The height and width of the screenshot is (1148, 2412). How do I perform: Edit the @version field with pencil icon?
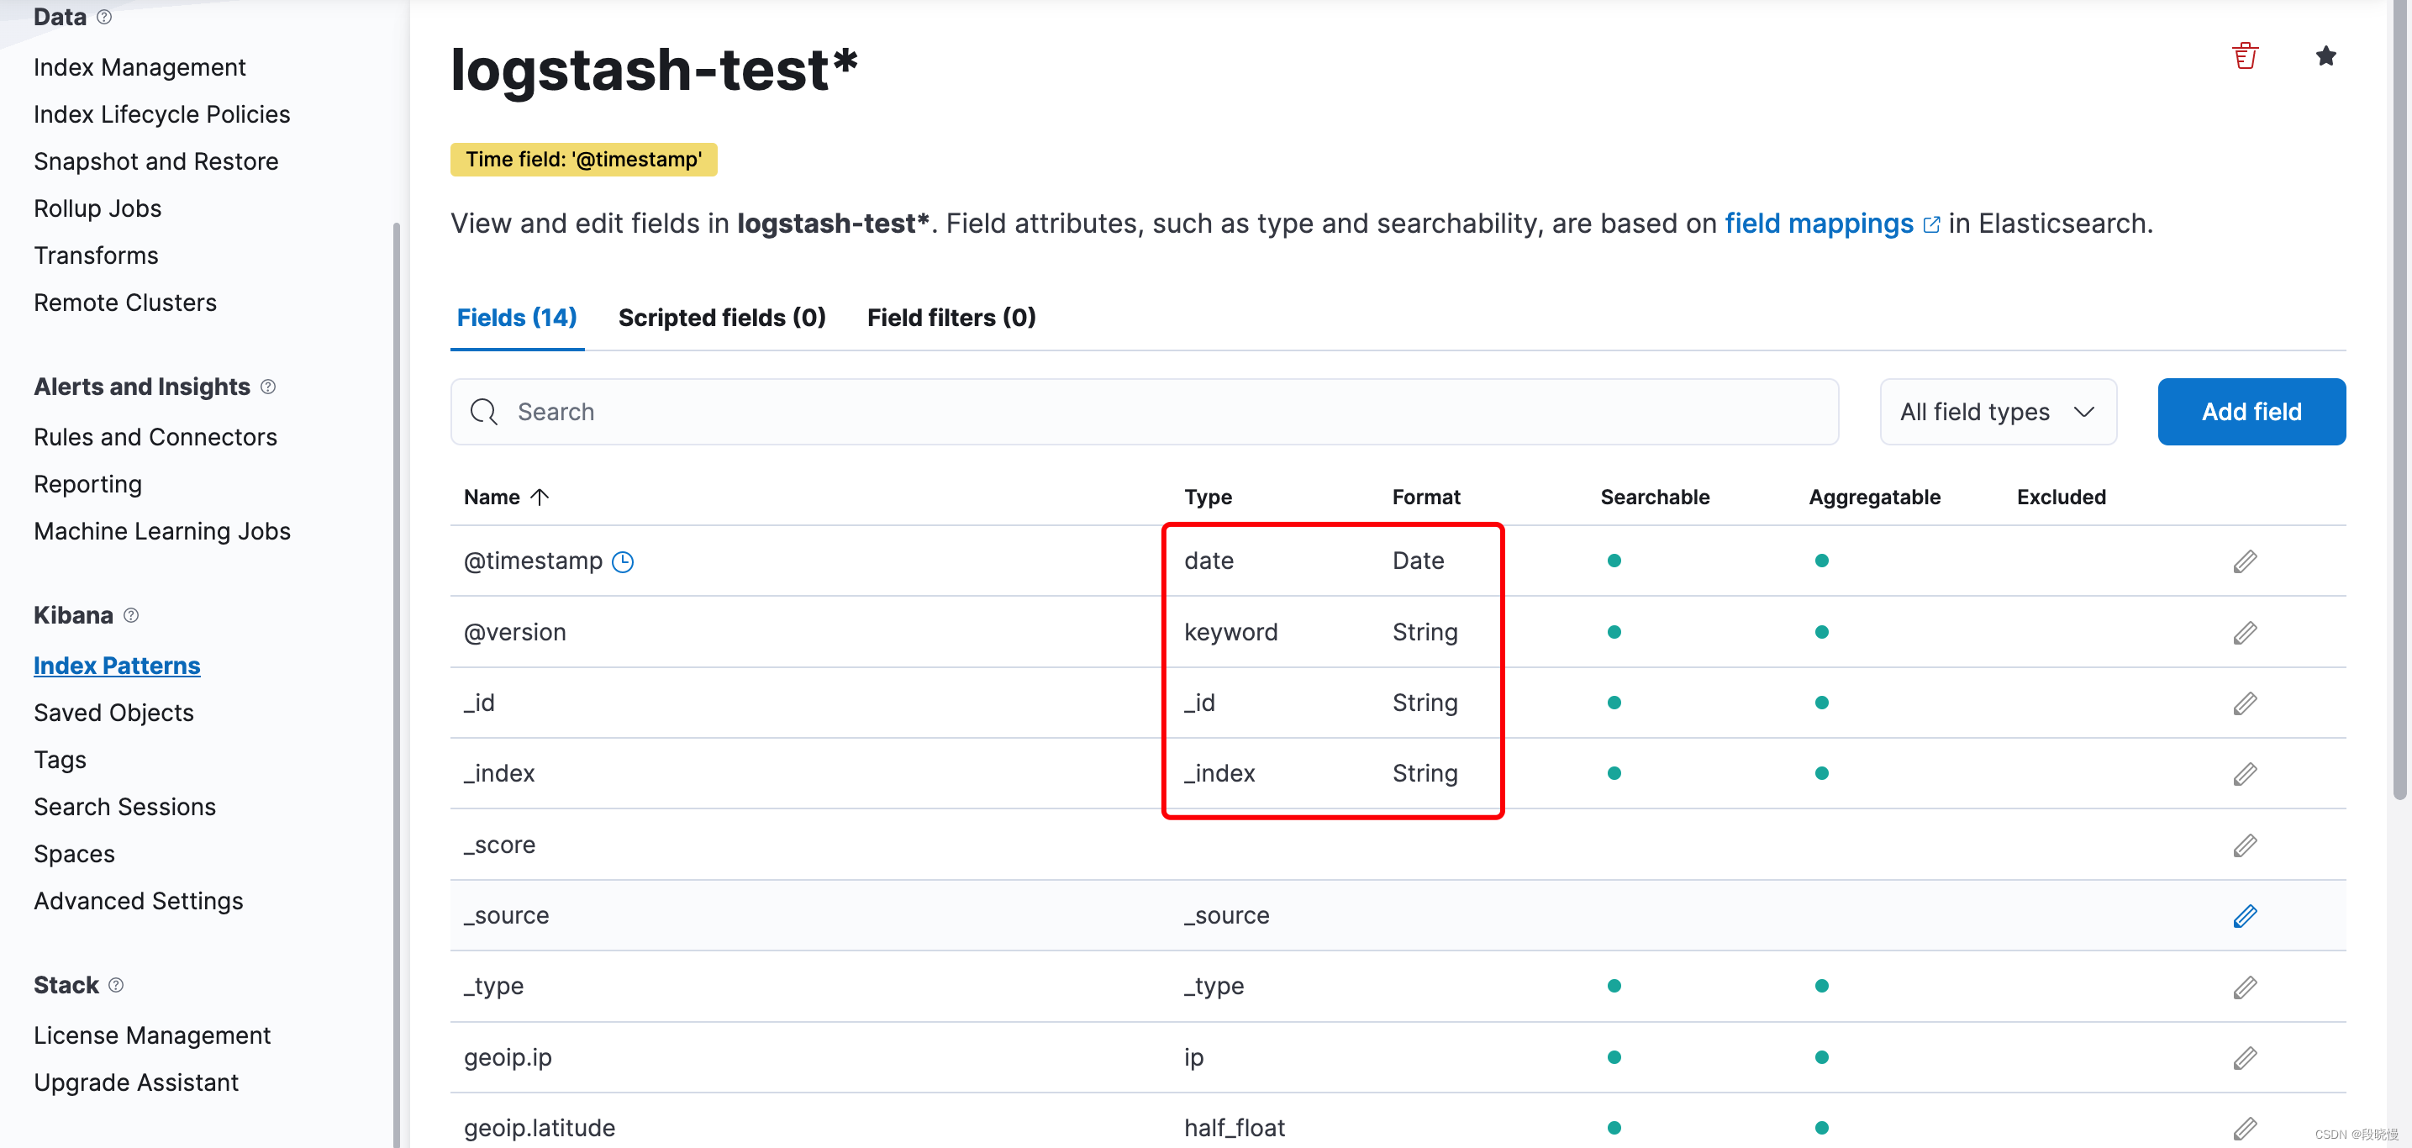pos(2245,632)
